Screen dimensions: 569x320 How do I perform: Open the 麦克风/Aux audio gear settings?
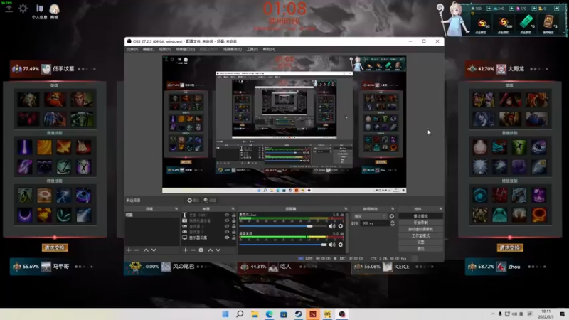pos(341,226)
